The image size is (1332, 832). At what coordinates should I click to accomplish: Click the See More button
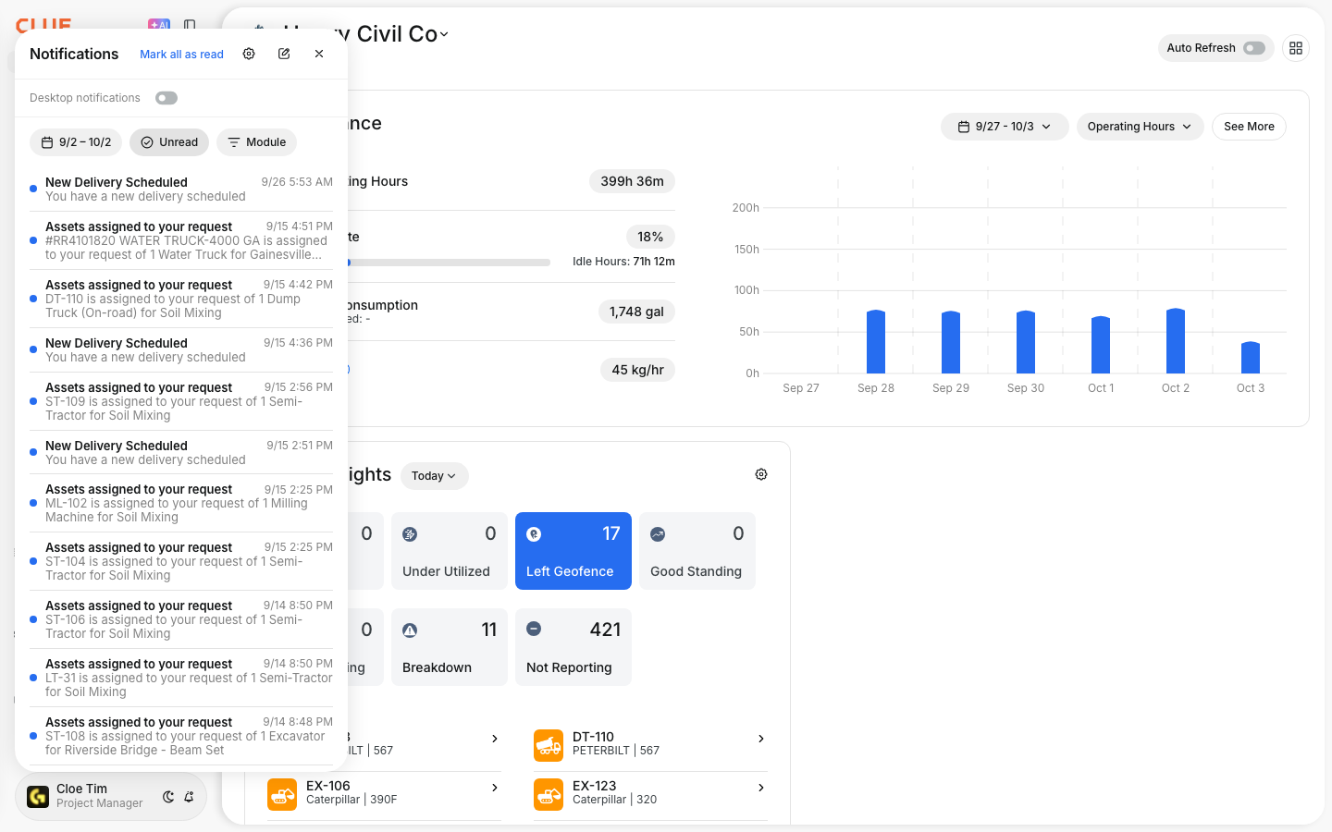click(x=1249, y=127)
